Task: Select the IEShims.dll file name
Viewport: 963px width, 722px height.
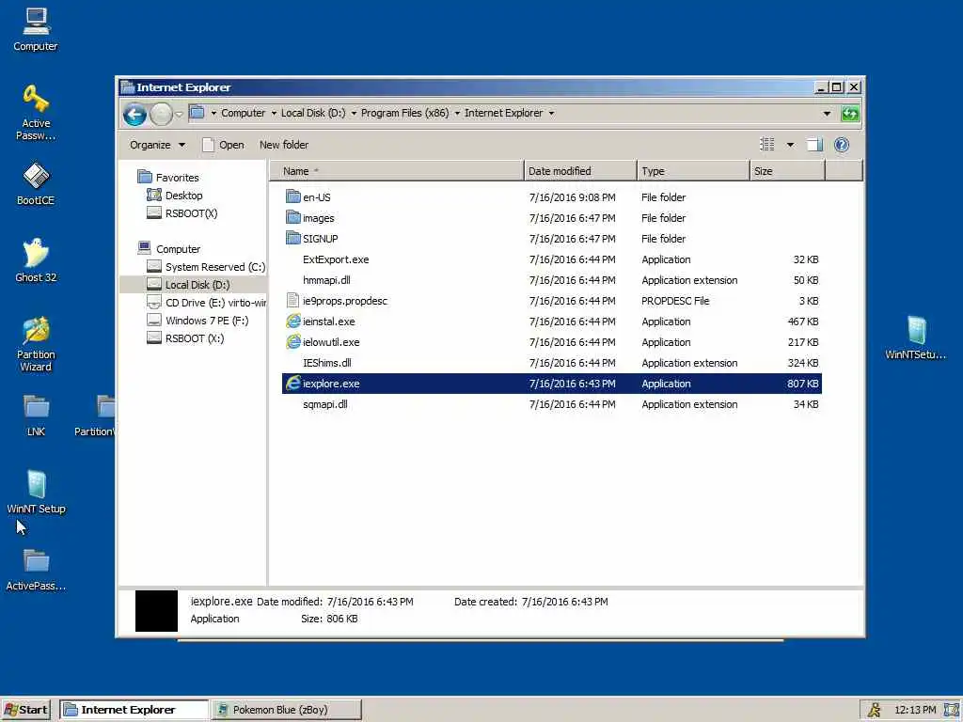Action: click(x=326, y=363)
